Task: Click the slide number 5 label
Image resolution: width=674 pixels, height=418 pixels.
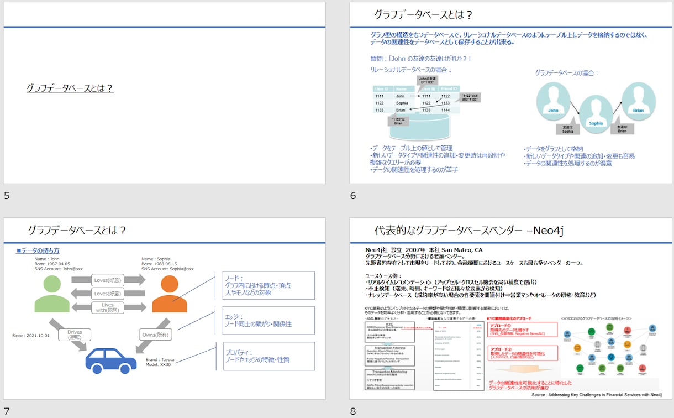Action: [x=7, y=196]
